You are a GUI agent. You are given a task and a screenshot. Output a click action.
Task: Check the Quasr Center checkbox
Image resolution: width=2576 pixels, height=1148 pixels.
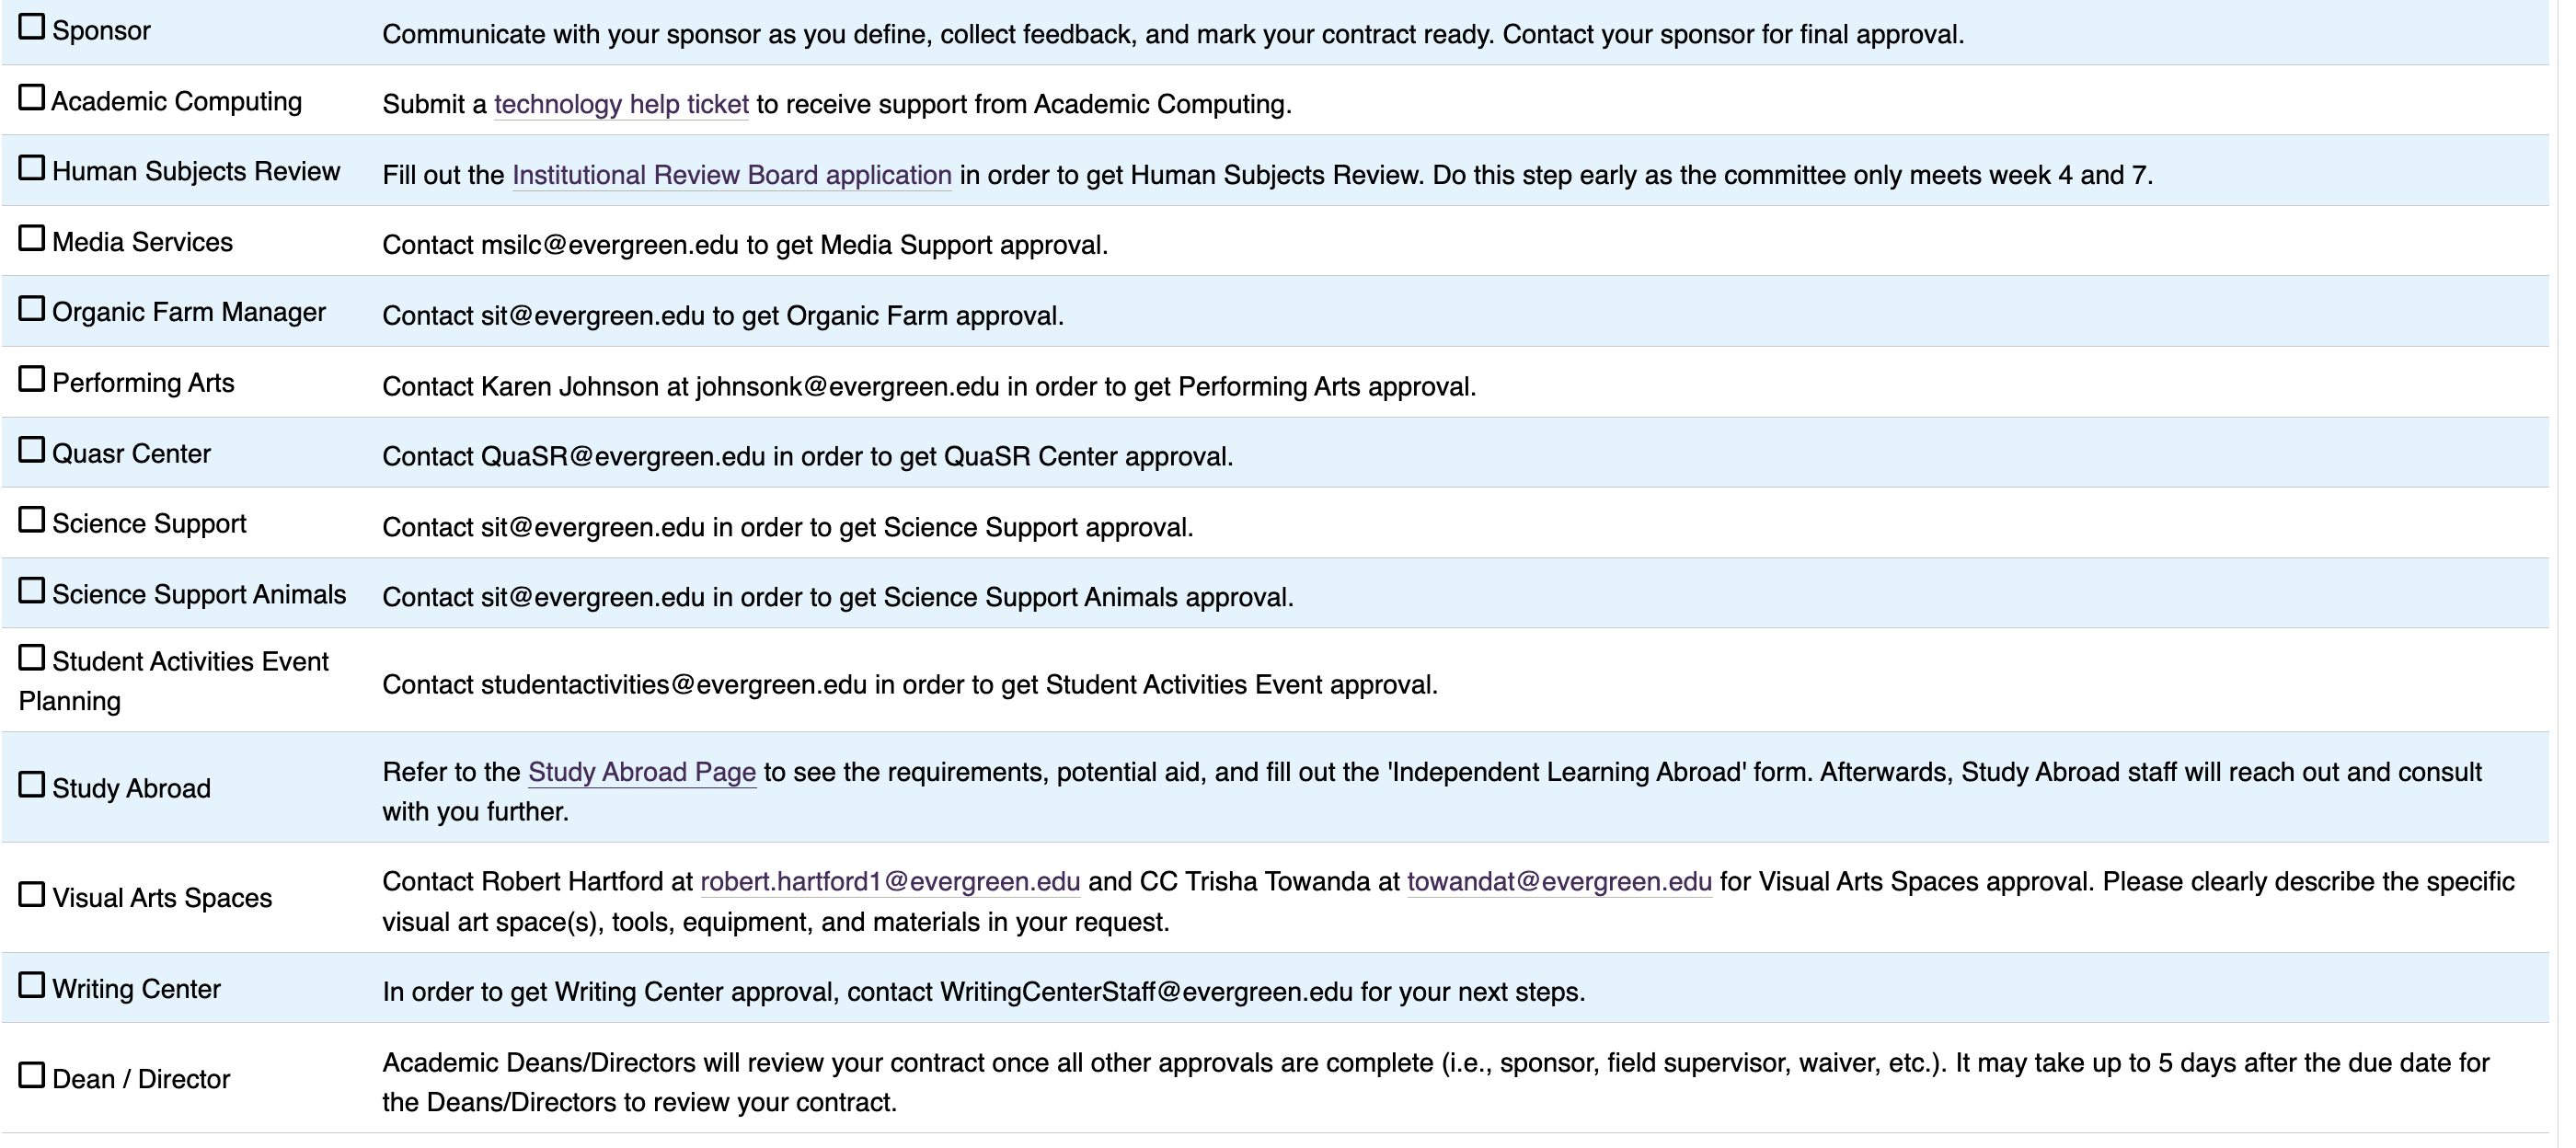tap(32, 450)
